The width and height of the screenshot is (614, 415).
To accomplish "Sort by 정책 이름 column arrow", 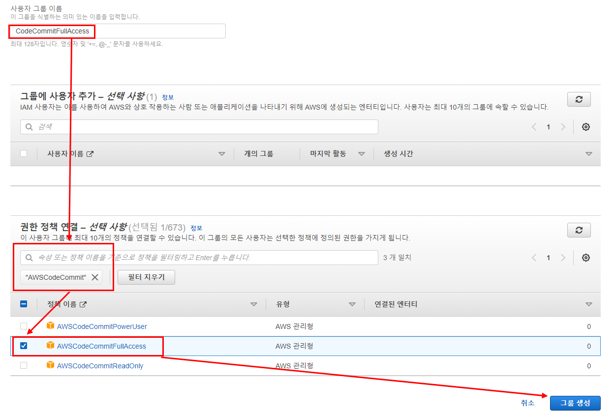I will coord(254,304).
